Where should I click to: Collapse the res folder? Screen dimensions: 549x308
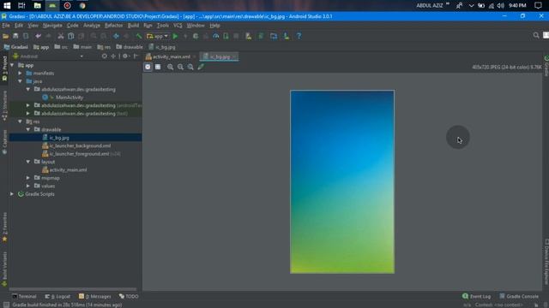pos(20,121)
